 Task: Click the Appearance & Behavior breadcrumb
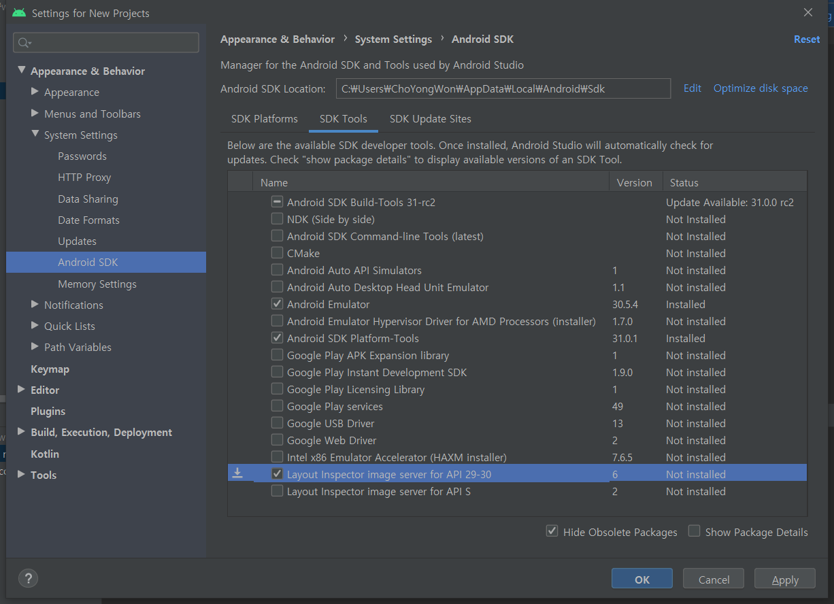pos(278,39)
